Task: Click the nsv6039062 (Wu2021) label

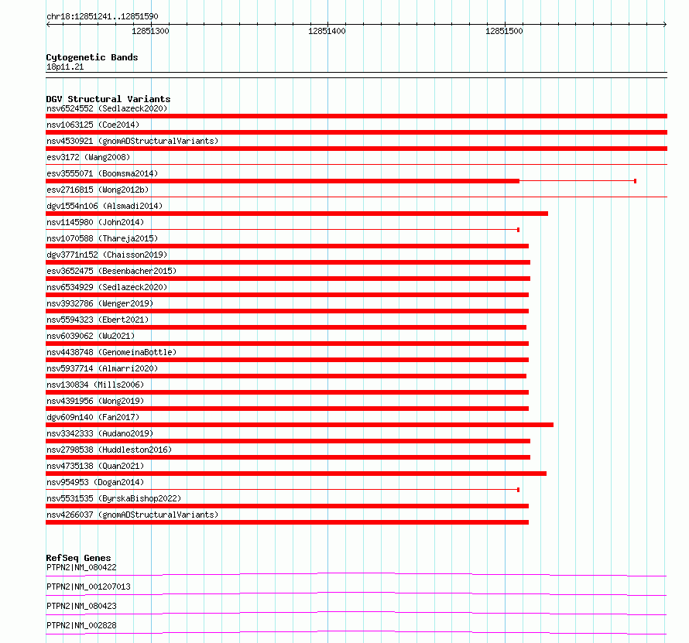Action: pyautogui.click(x=91, y=336)
